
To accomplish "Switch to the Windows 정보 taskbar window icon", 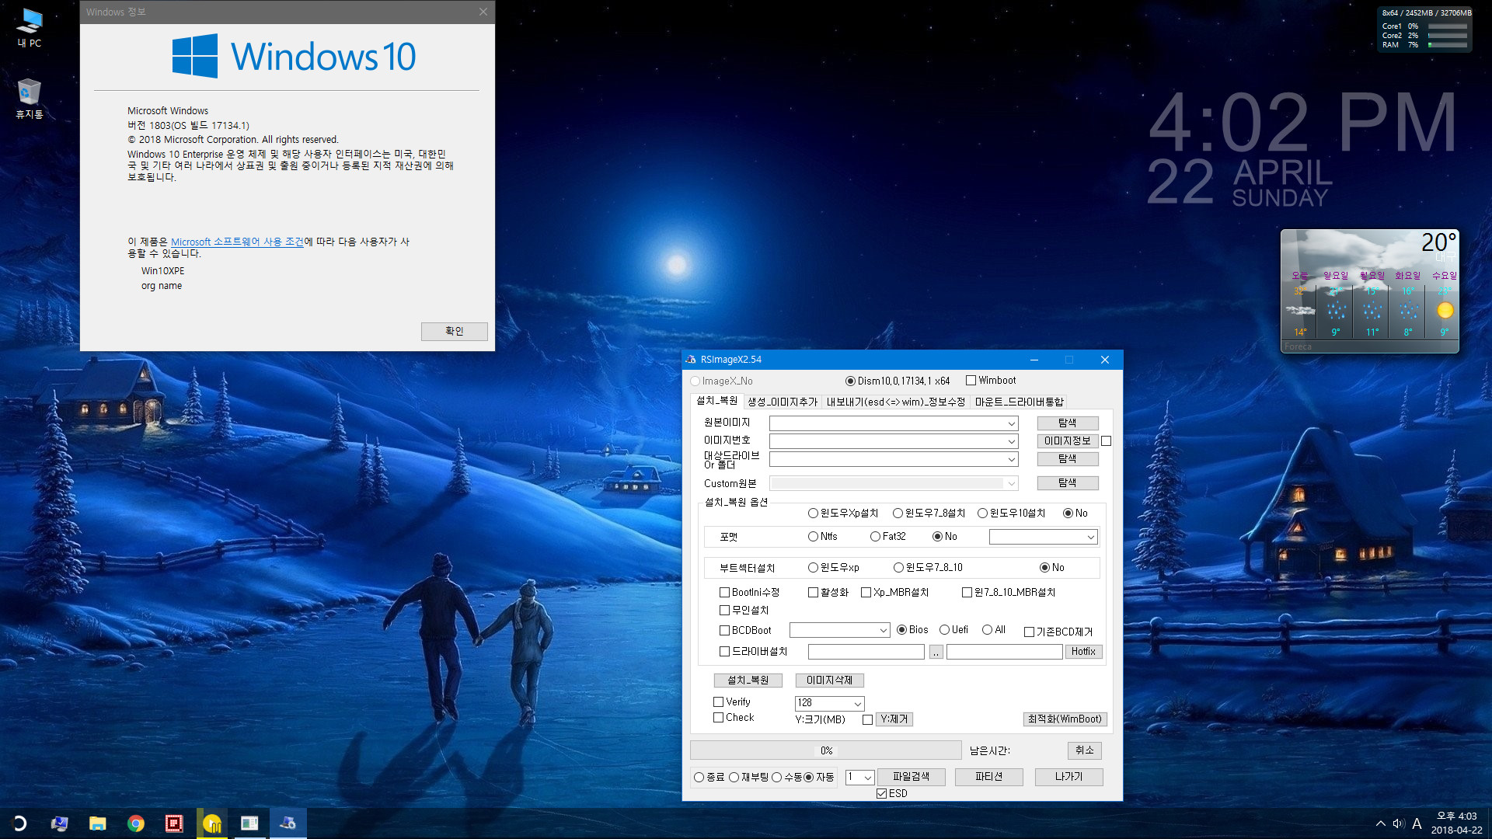I will (x=249, y=823).
